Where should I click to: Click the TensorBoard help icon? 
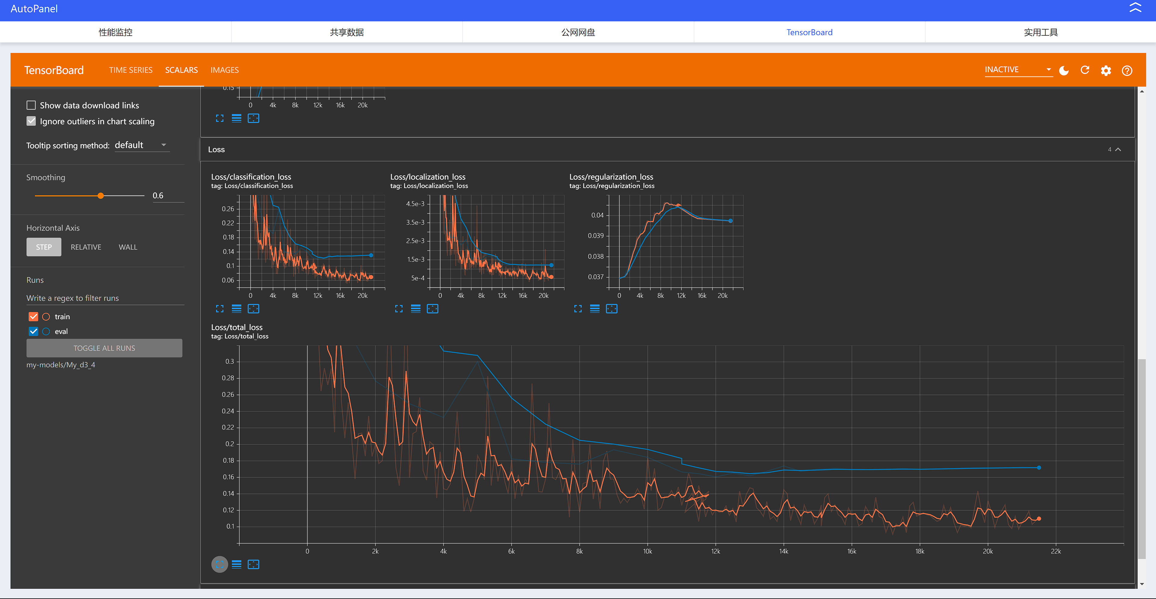tap(1128, 69)
